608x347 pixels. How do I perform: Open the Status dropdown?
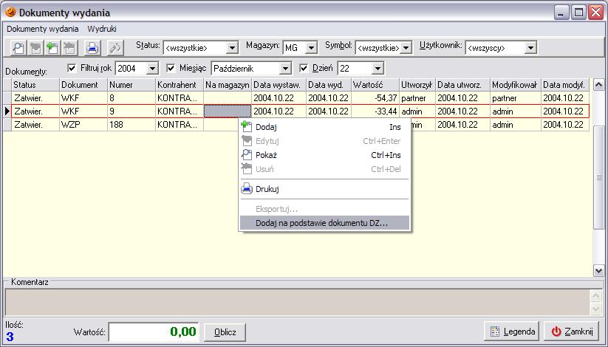(232, 48)
